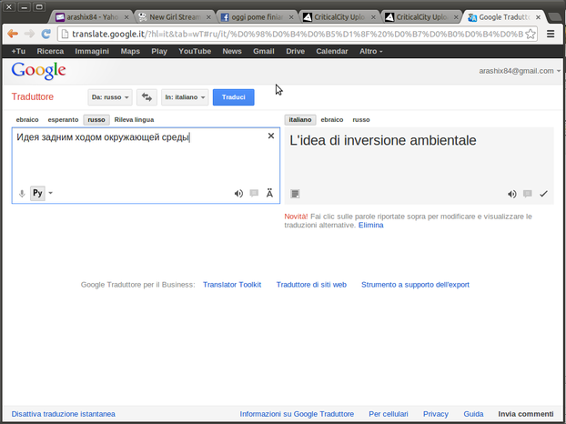Open Play in the Google bar
This screenshot has width=566, height=424.
[159, 51]
